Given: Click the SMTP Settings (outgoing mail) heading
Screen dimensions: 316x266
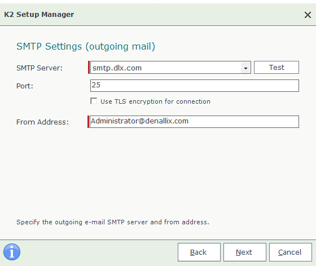Looking at the screenshot, I should pos(86,46).
